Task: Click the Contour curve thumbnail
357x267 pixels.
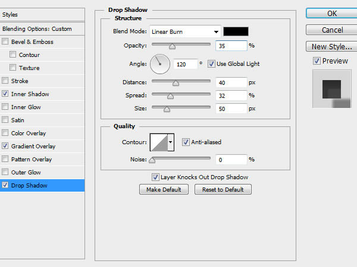Action: pos(159,142)
